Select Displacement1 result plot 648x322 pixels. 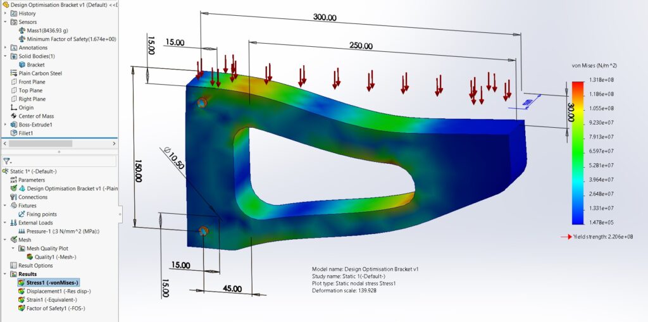(58, 291)
